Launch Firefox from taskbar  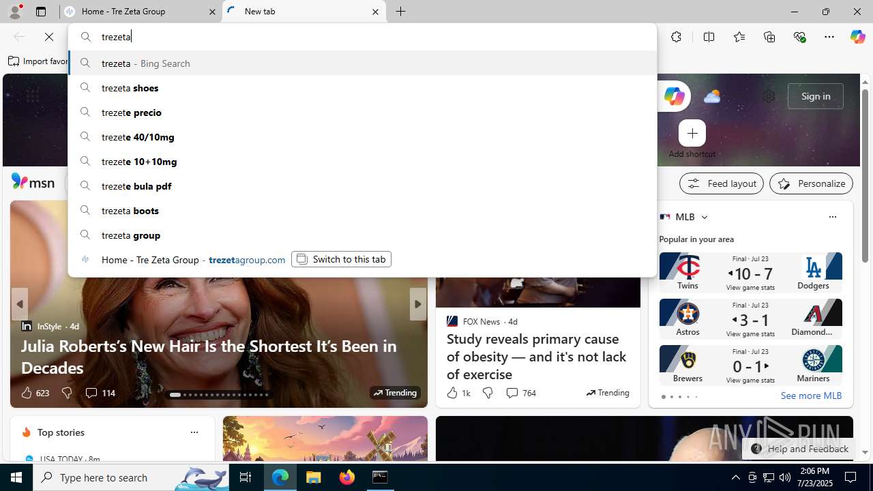coord(347,477)
